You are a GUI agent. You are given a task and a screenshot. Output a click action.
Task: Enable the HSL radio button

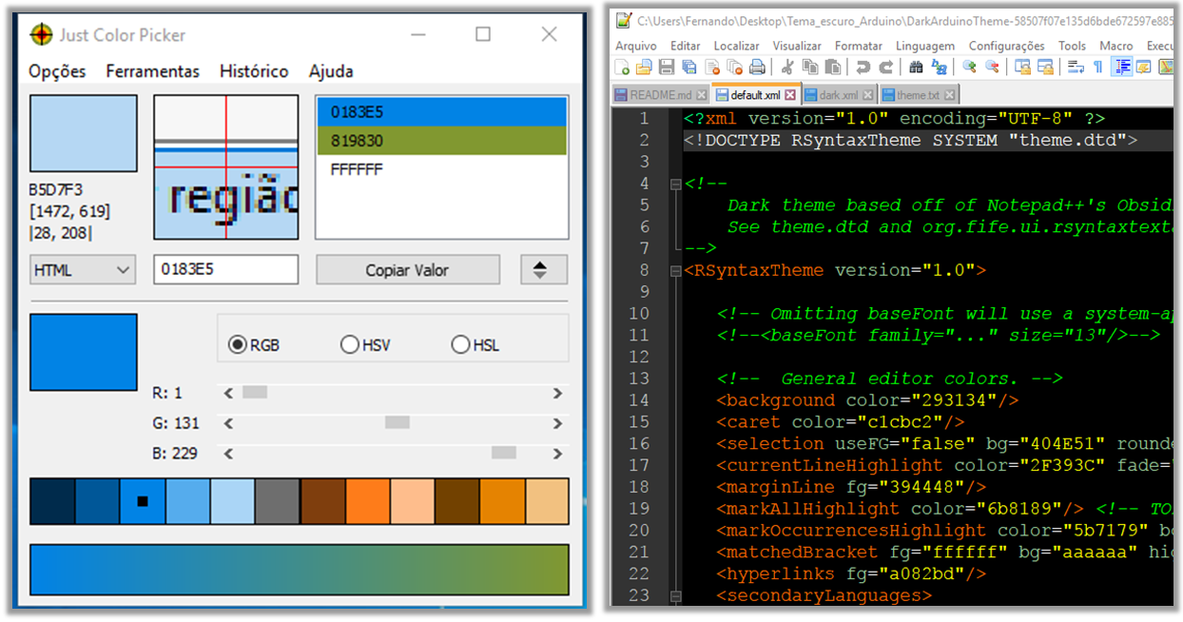pos(460,344)
